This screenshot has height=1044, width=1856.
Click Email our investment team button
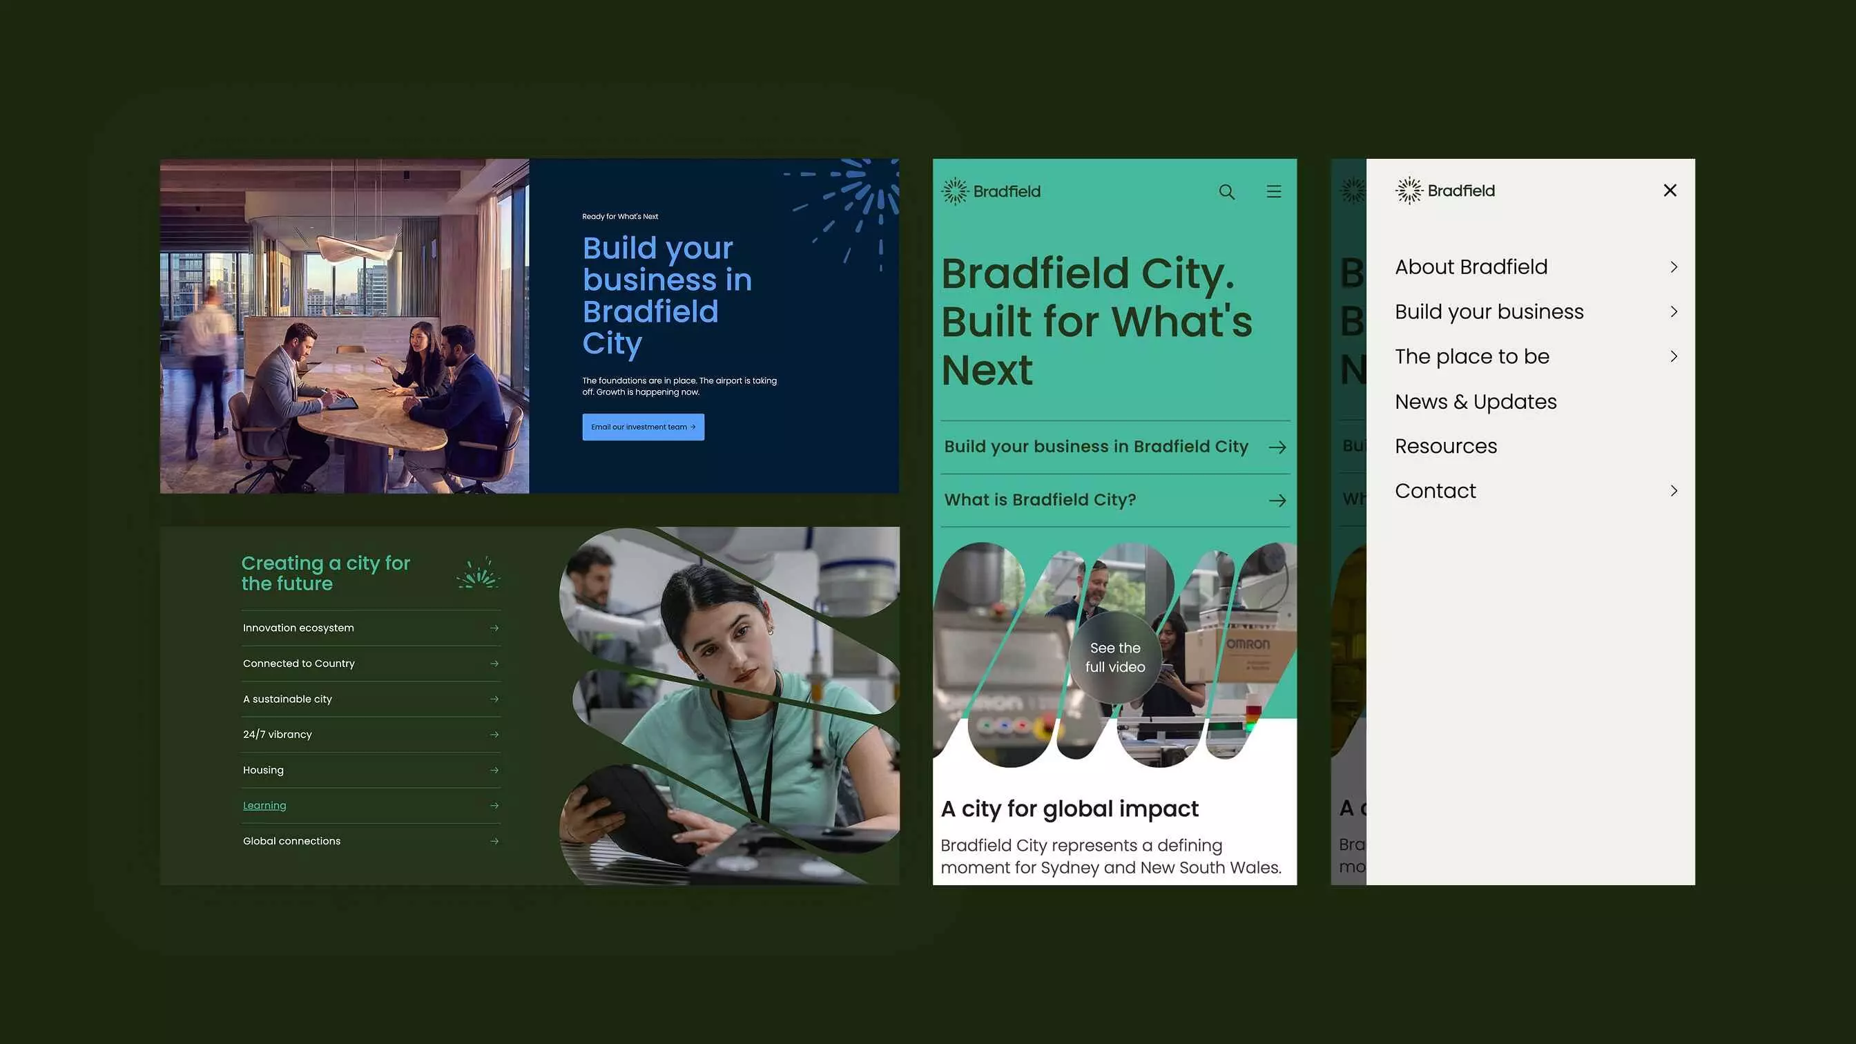(643, 427)
